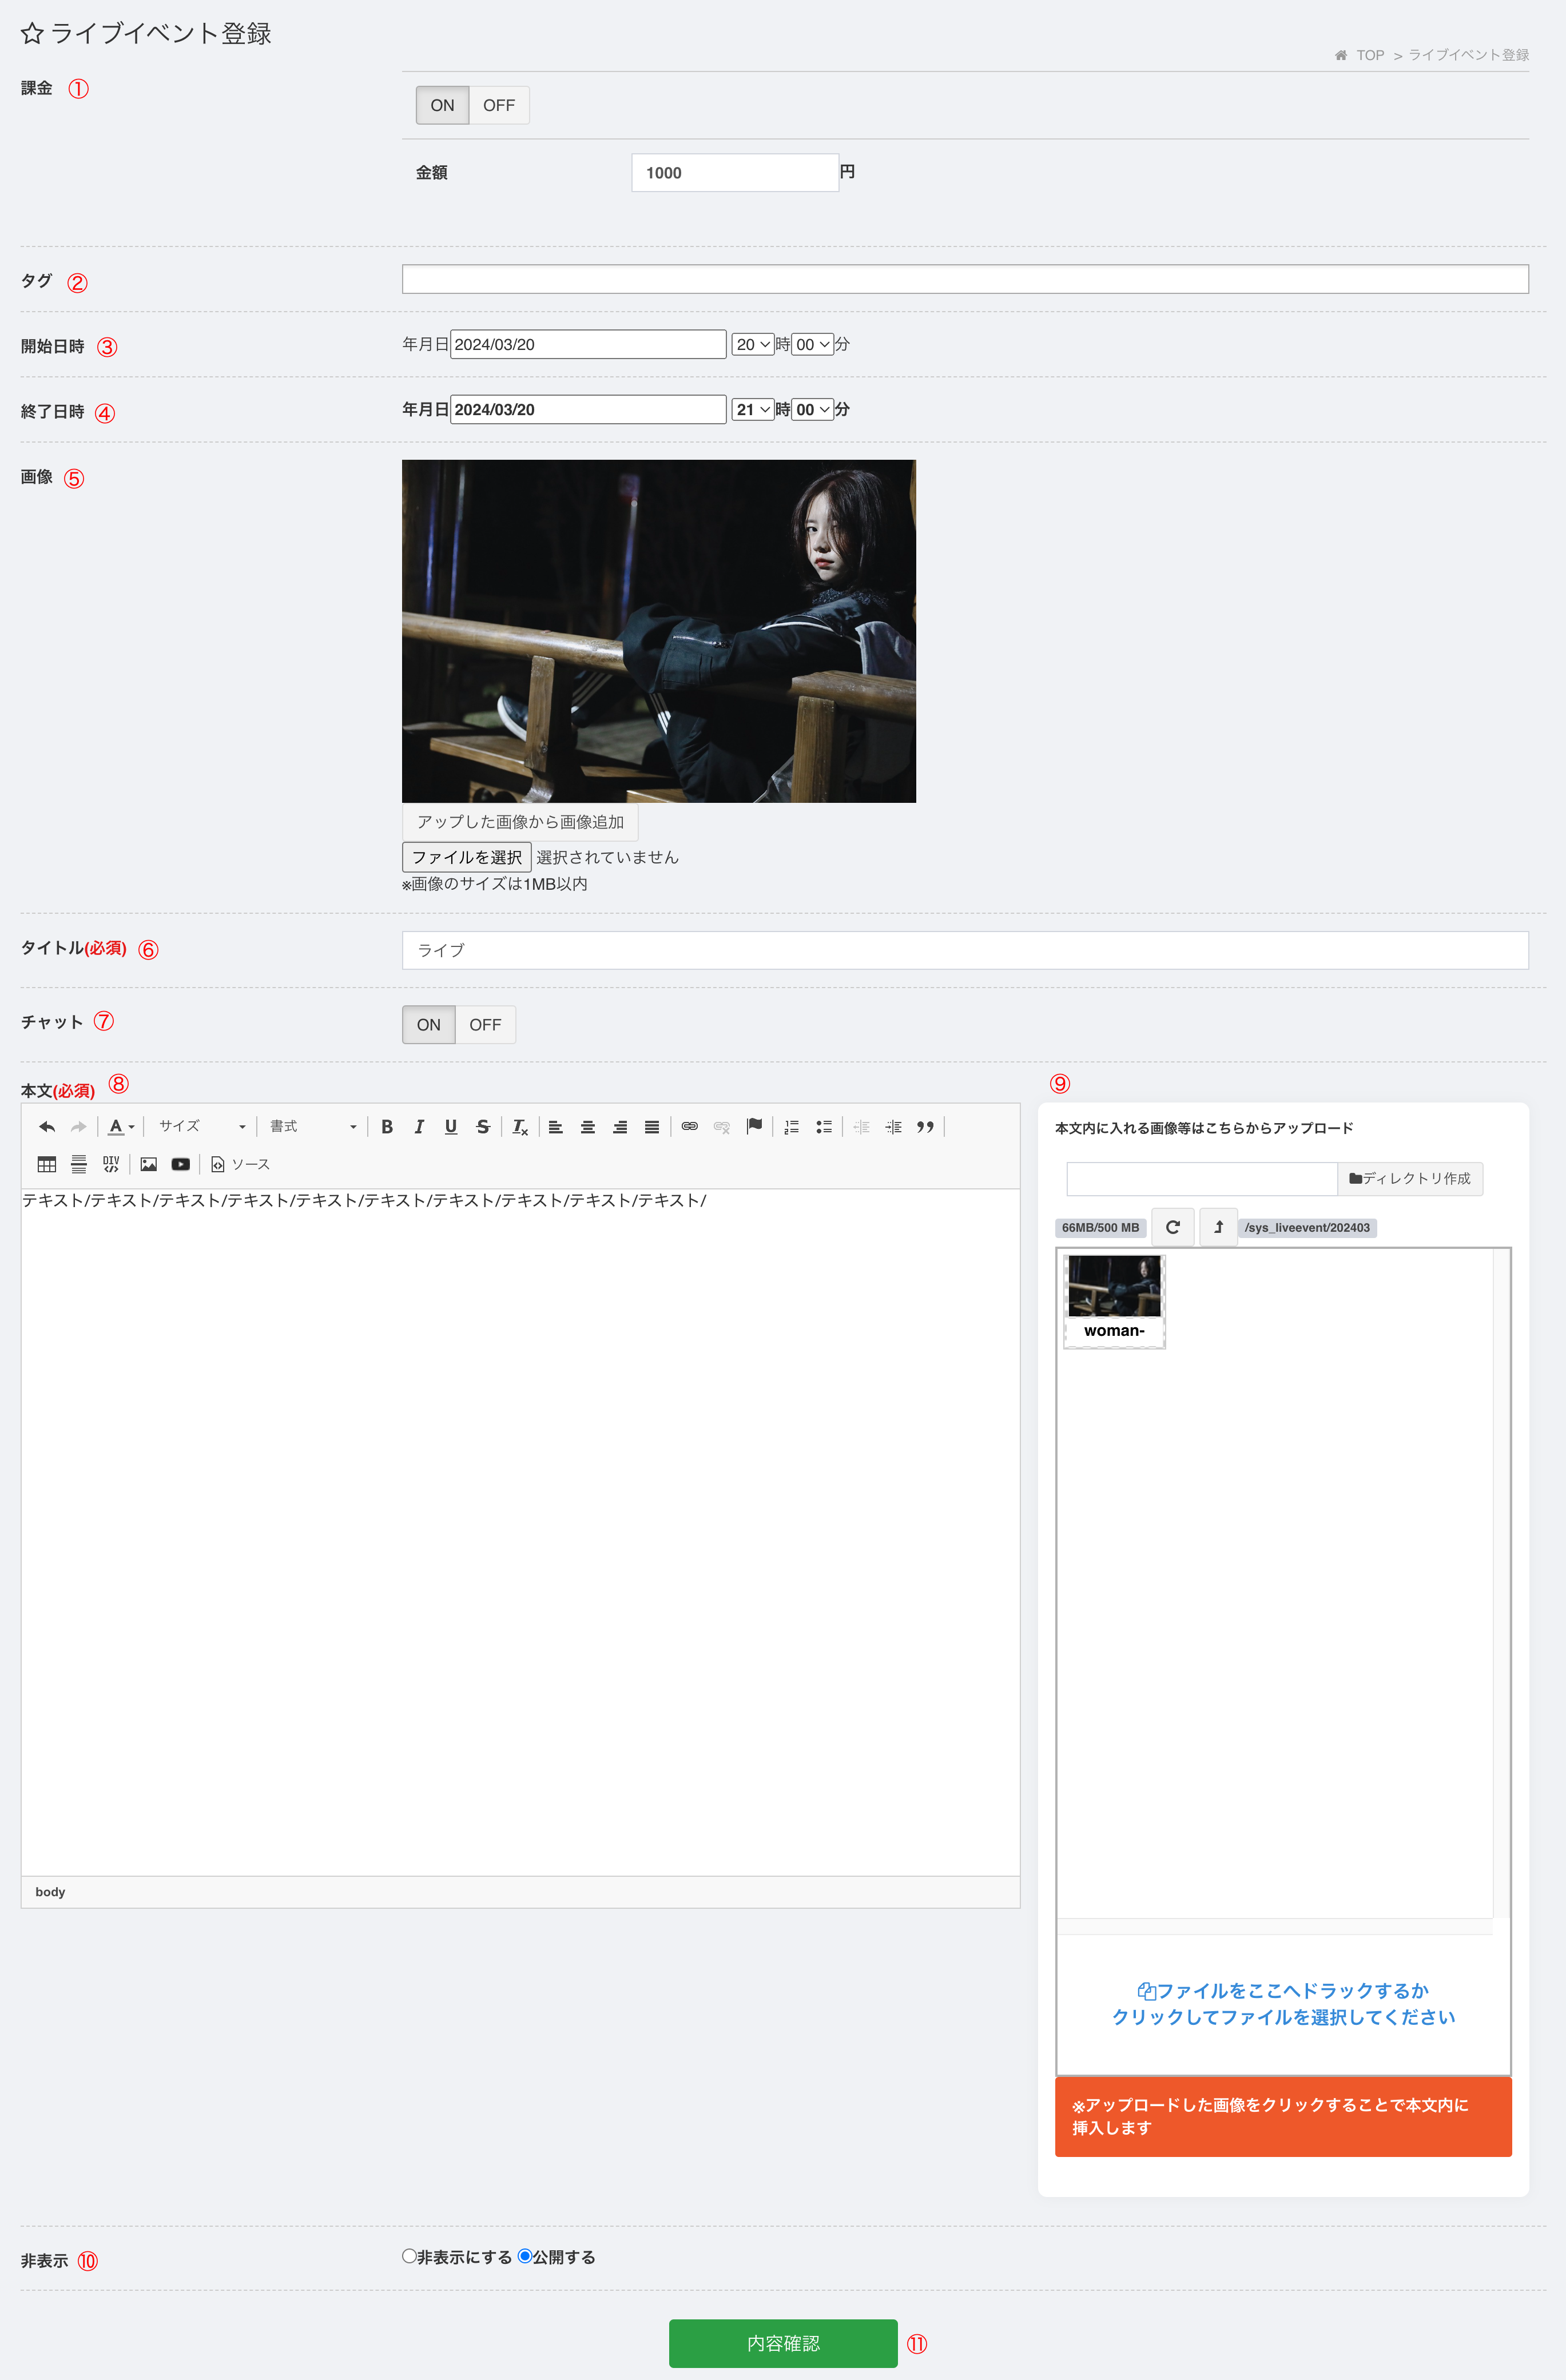
Task: Click the redo arrow in the editor toolbar
Action: pyautogui.click(x=79, y=1127)
